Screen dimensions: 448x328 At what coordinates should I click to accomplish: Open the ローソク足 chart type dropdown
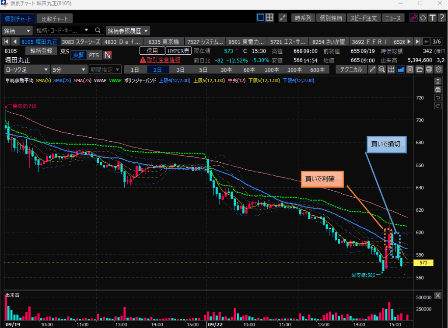(27, 70)
